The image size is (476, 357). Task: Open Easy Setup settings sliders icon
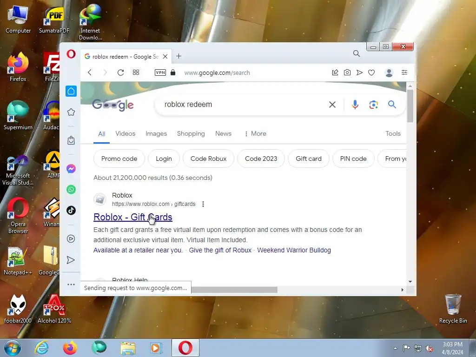point(404,72)
